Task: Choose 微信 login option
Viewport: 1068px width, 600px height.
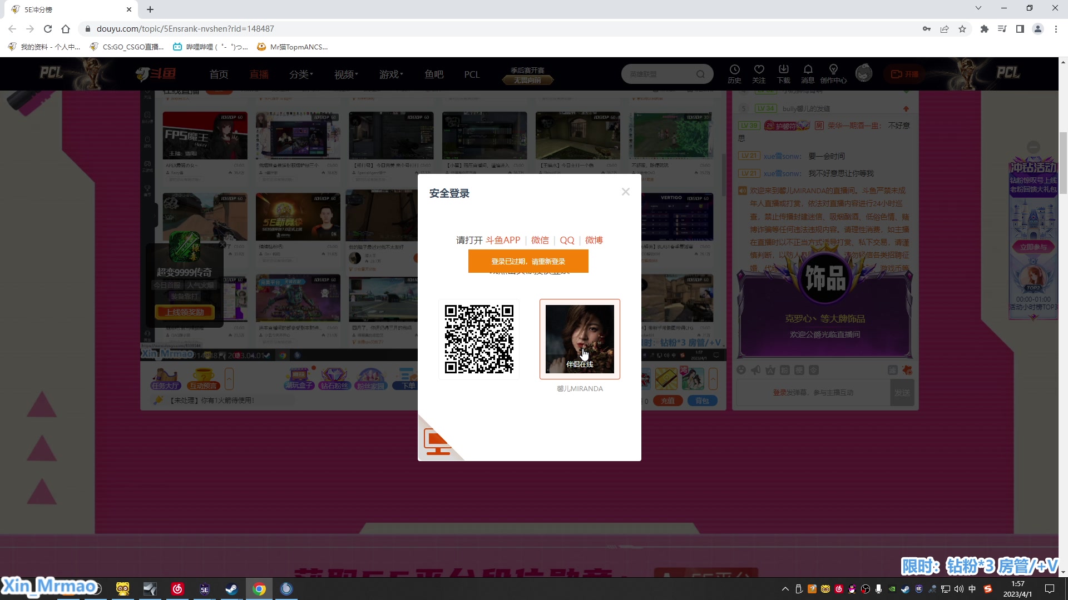Action: click(x=540, y=240)
